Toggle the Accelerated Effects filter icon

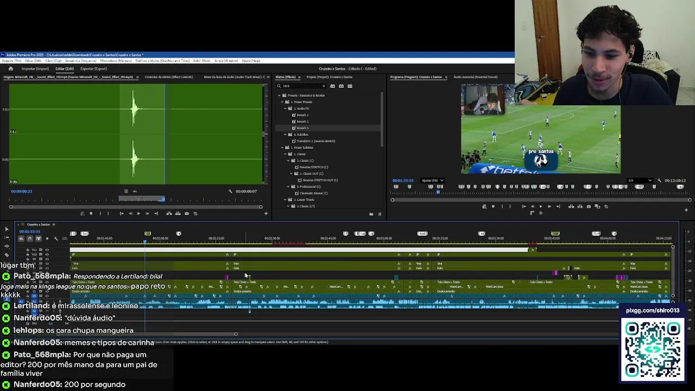tap(333, 86)
